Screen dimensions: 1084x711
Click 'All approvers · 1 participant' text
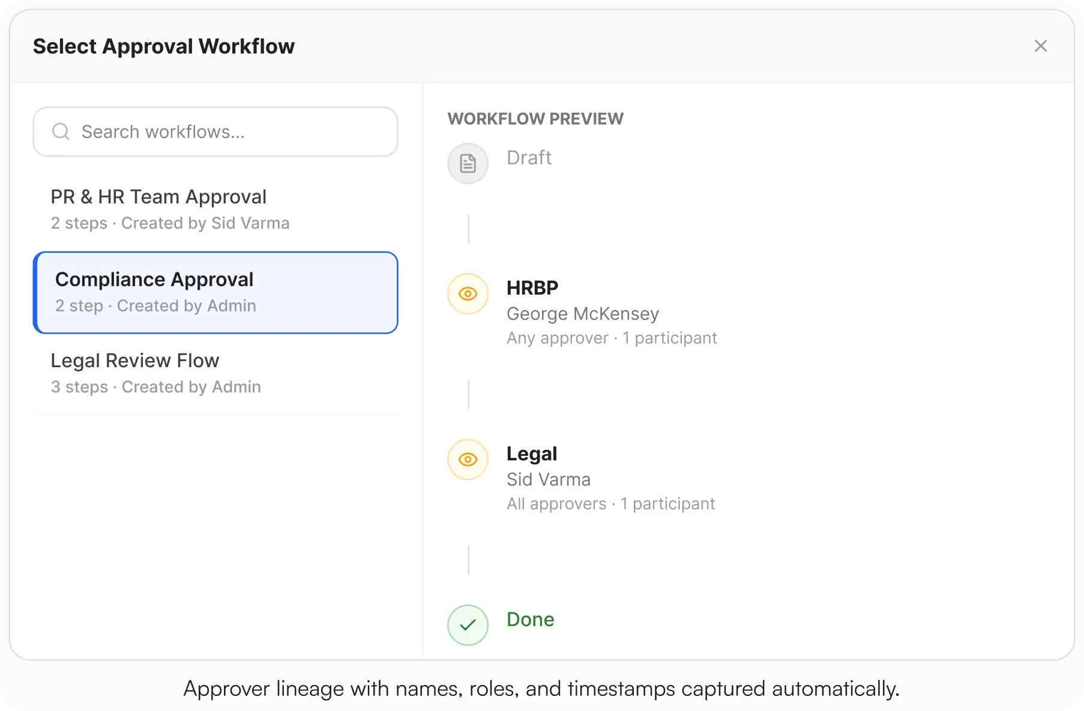[610, 504]
